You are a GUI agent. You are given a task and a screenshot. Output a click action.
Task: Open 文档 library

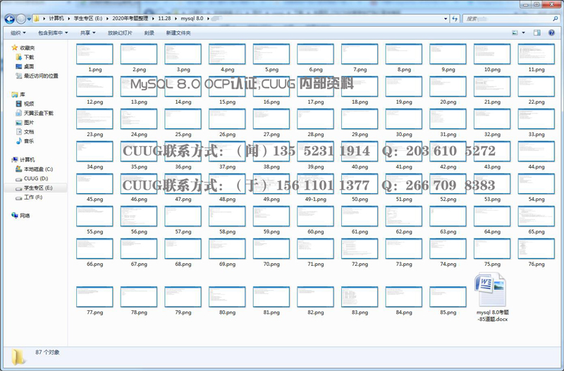29,132
